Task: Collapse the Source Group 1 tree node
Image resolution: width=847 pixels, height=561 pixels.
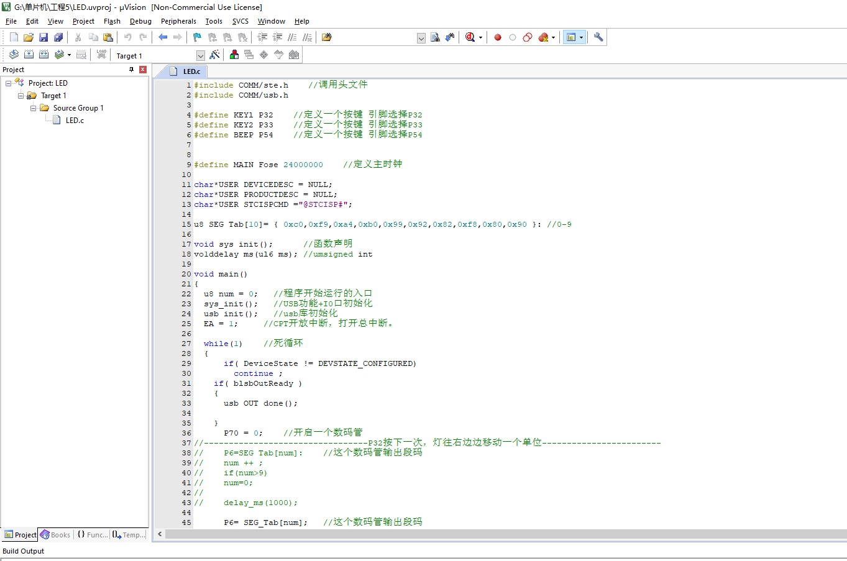Action: point(34,108)
